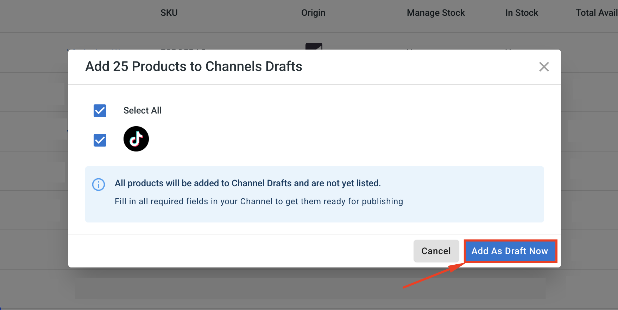Click the Manage Stock column header
Viewport: 618px width, 310px height.
pos(436,13)
